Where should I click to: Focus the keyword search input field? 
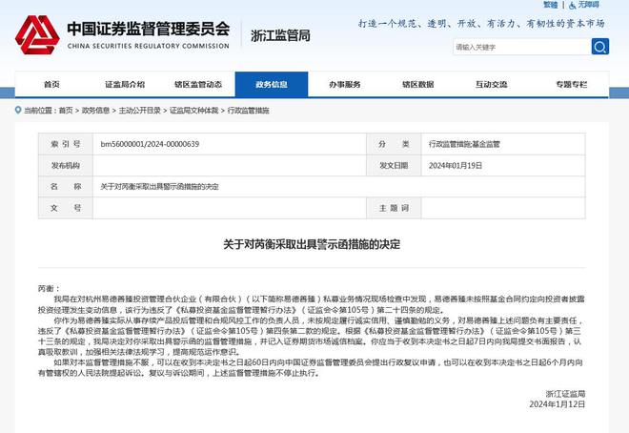[x=522, y=47]
